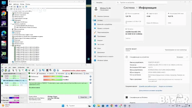This screenshot has height=108, width=192.
Task: Click the blue help icon in Device Manager toolbar
Action: (x=18, y=7)
